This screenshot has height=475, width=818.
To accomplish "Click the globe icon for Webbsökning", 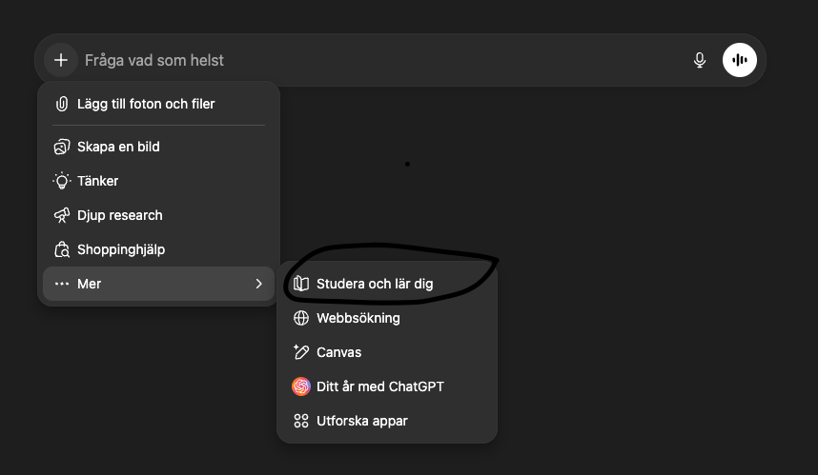I will (301, 318).
